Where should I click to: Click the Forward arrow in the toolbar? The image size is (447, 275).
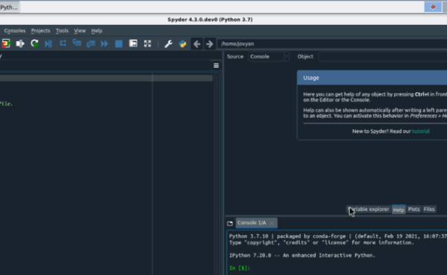pyautogui.click(x=210, y=44)
